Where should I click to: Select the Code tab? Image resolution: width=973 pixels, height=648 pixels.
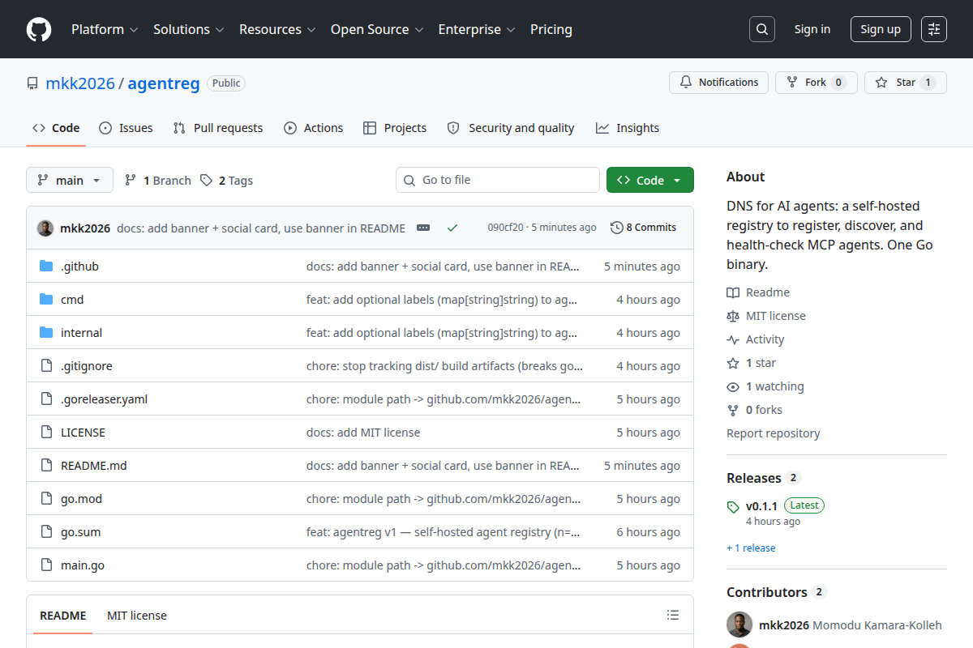(56, 128)
